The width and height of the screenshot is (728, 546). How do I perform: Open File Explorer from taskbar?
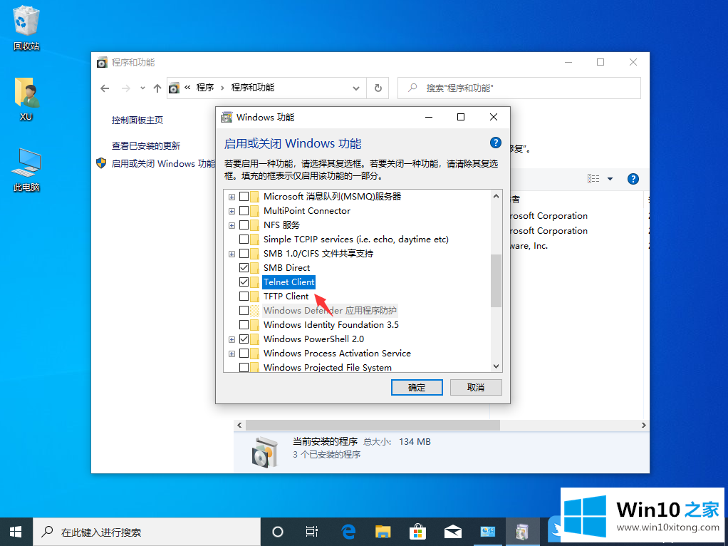click(x=383, y=532)
